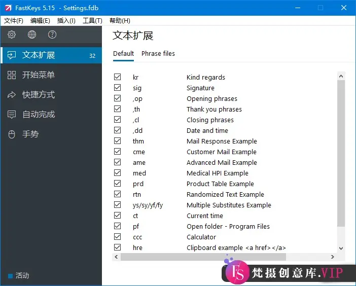Click the list's scroll down arrow

click(x=341, y=248)
